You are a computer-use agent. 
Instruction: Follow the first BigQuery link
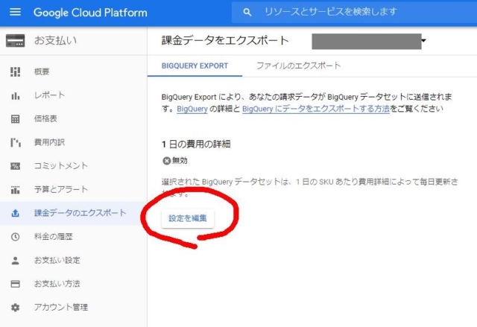click(192, 109)
